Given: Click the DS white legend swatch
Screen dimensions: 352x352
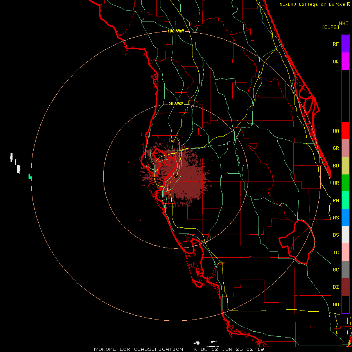Looking at the screenshot, I should [x=345, y=235].
